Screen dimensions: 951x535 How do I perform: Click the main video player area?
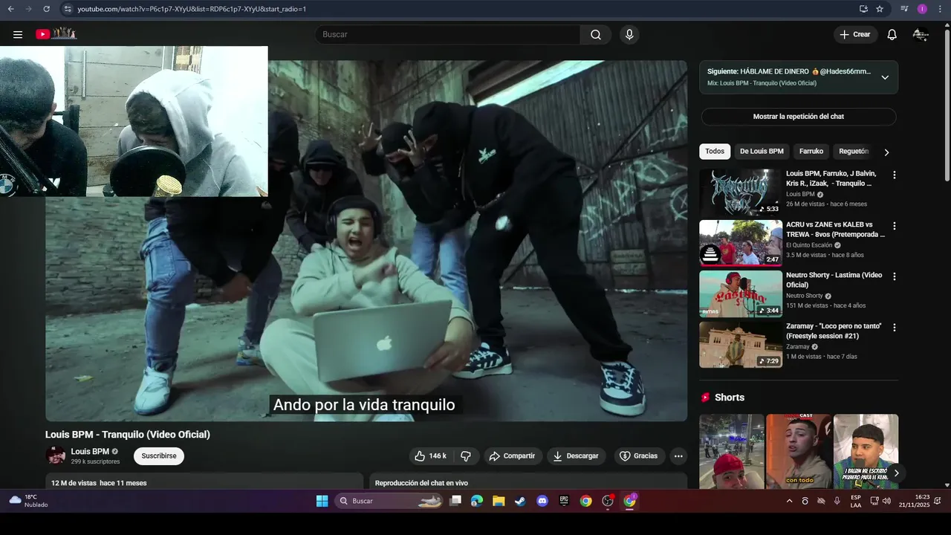[x=366, y=241]
